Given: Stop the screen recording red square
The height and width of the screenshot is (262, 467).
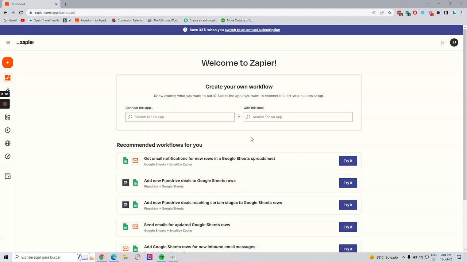Looking at the screenshot, I should (5, 104).
